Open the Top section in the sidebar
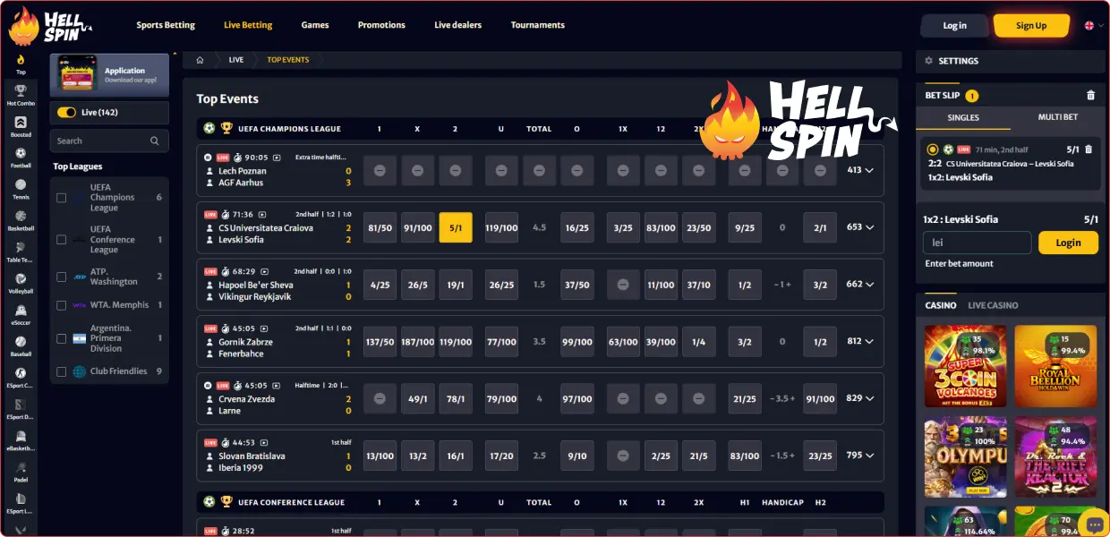The image size is (1110, 537). coord(21,64)
